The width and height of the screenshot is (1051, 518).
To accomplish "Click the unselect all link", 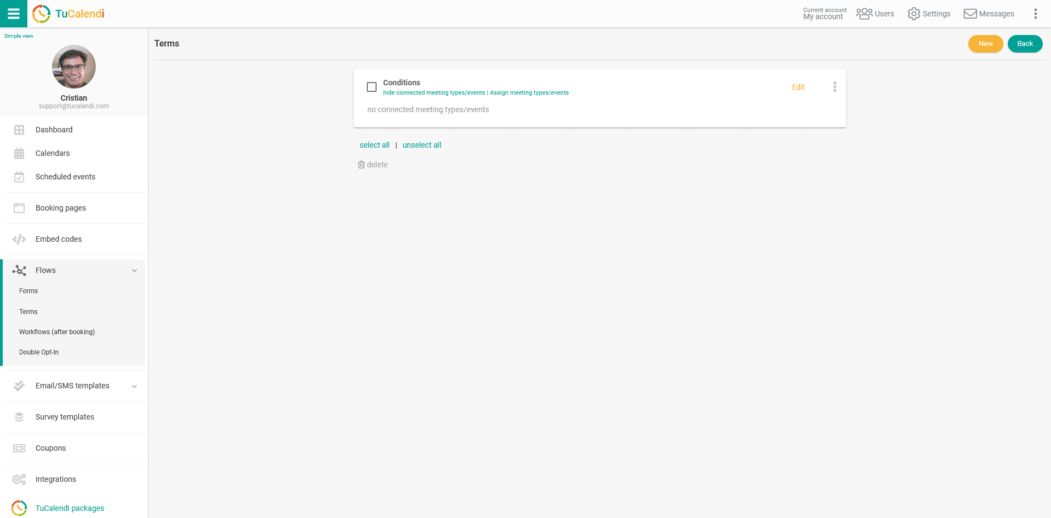I will (x=421, y=145).
